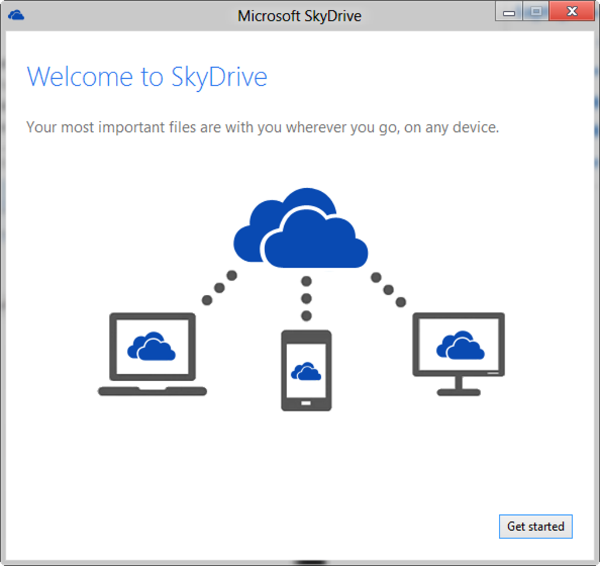
Task: Click the Get started button
Action: pyautogui.click(x=535, y=526)
